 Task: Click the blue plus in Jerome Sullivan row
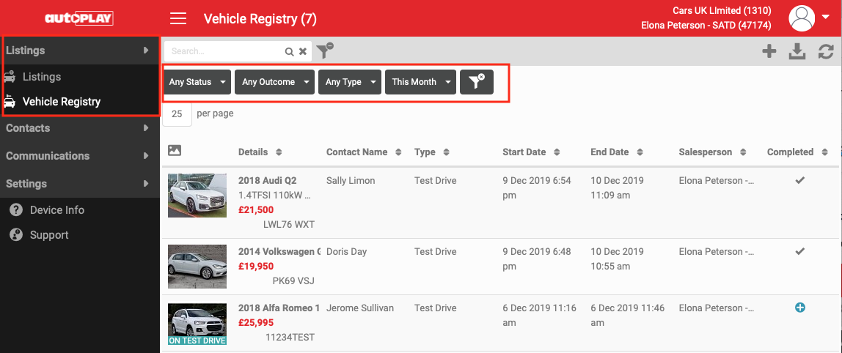point(800,308)
